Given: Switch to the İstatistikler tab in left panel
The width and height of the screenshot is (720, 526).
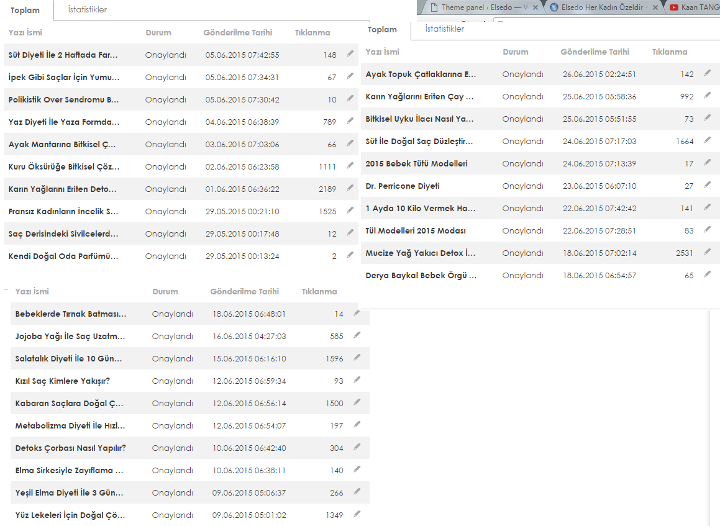Looking at the screenshot, I should click(87, 10).
